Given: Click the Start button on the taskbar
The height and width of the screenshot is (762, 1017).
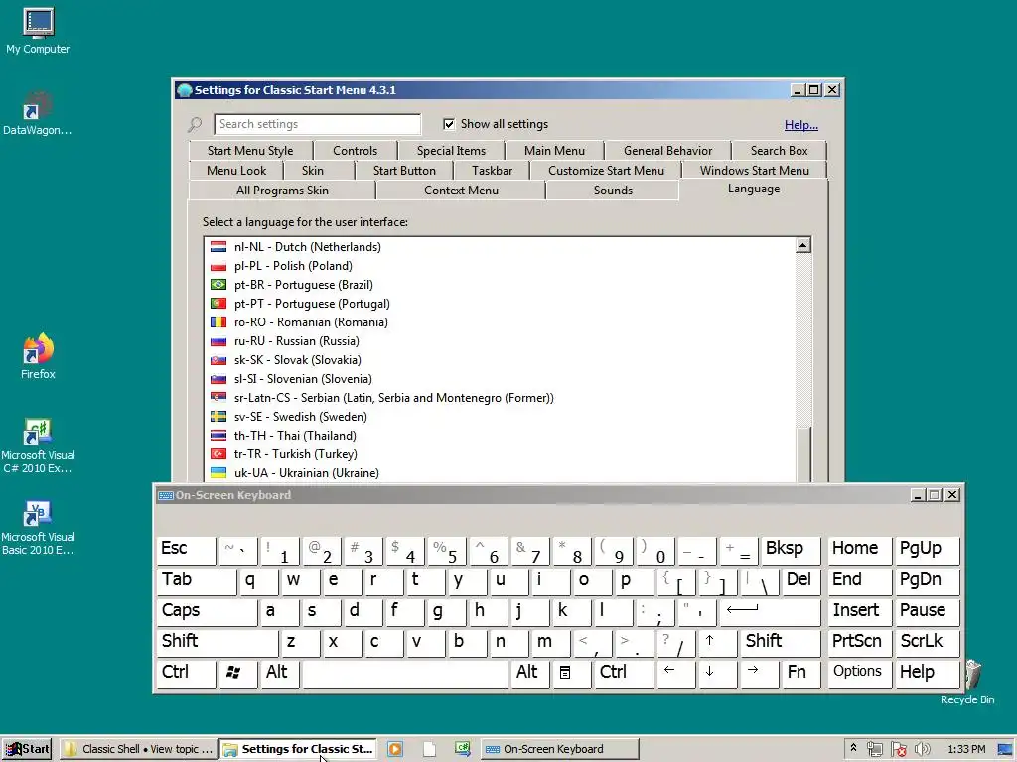Looking at the screenshot, I should pos(27,750).
